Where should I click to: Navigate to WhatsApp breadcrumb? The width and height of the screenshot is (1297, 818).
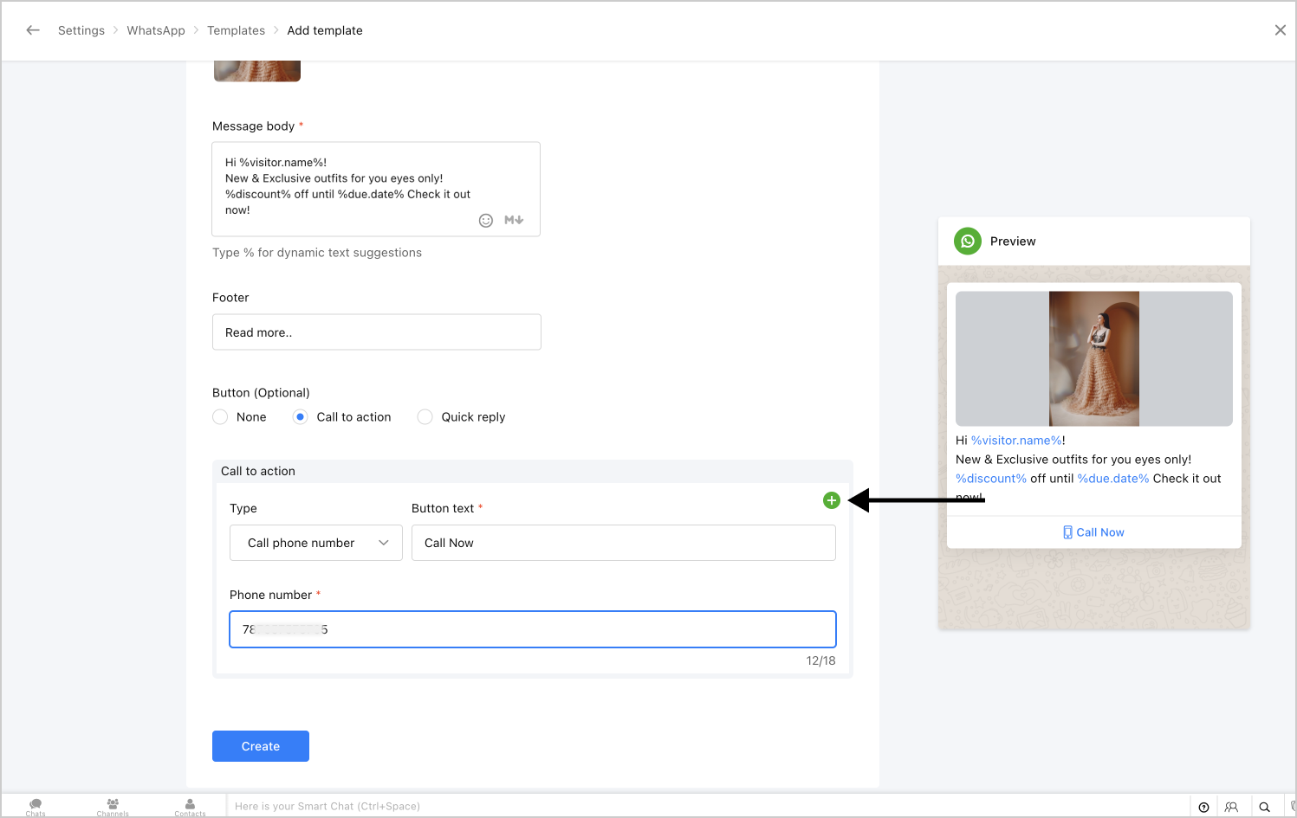point(156,30)
